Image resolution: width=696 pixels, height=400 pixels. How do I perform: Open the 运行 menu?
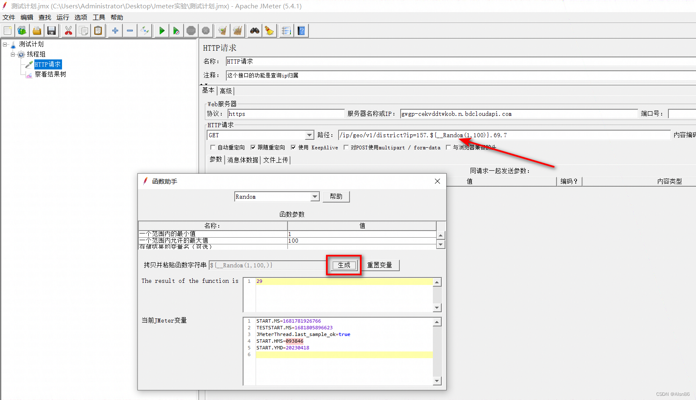(x=63, y=17)
